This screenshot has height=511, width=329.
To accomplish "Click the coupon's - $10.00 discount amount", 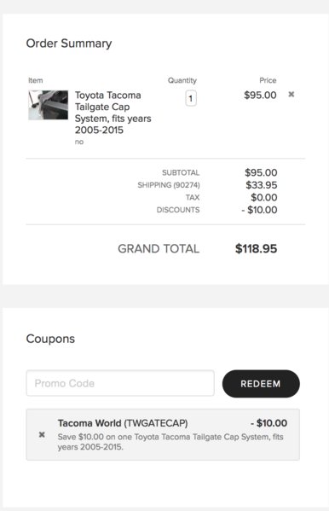I will tap(268, 423).
